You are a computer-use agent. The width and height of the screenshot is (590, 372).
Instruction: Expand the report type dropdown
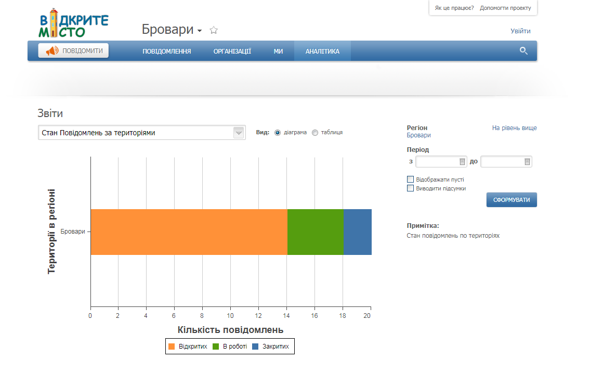(x=239, y=133)
